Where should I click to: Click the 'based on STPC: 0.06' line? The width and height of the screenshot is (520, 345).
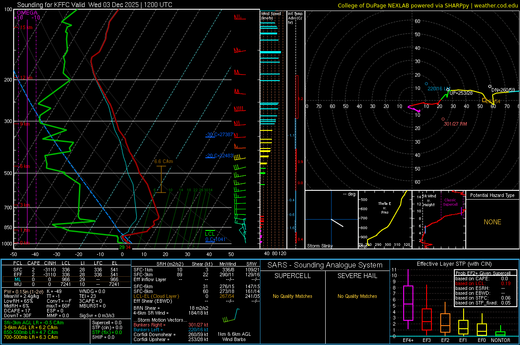click(x=483, y=298)
